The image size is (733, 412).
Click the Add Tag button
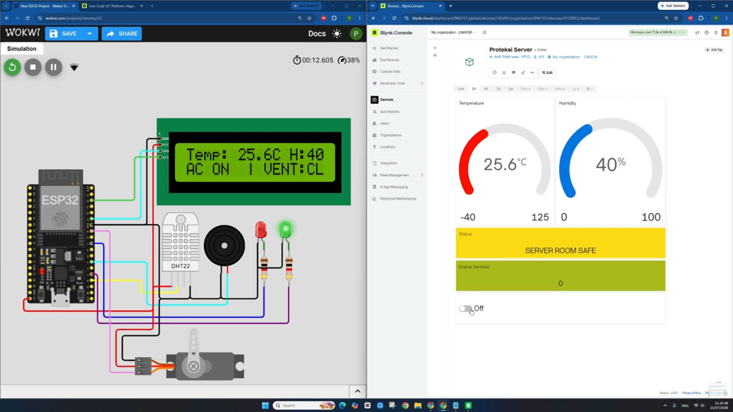click(714, 49)
